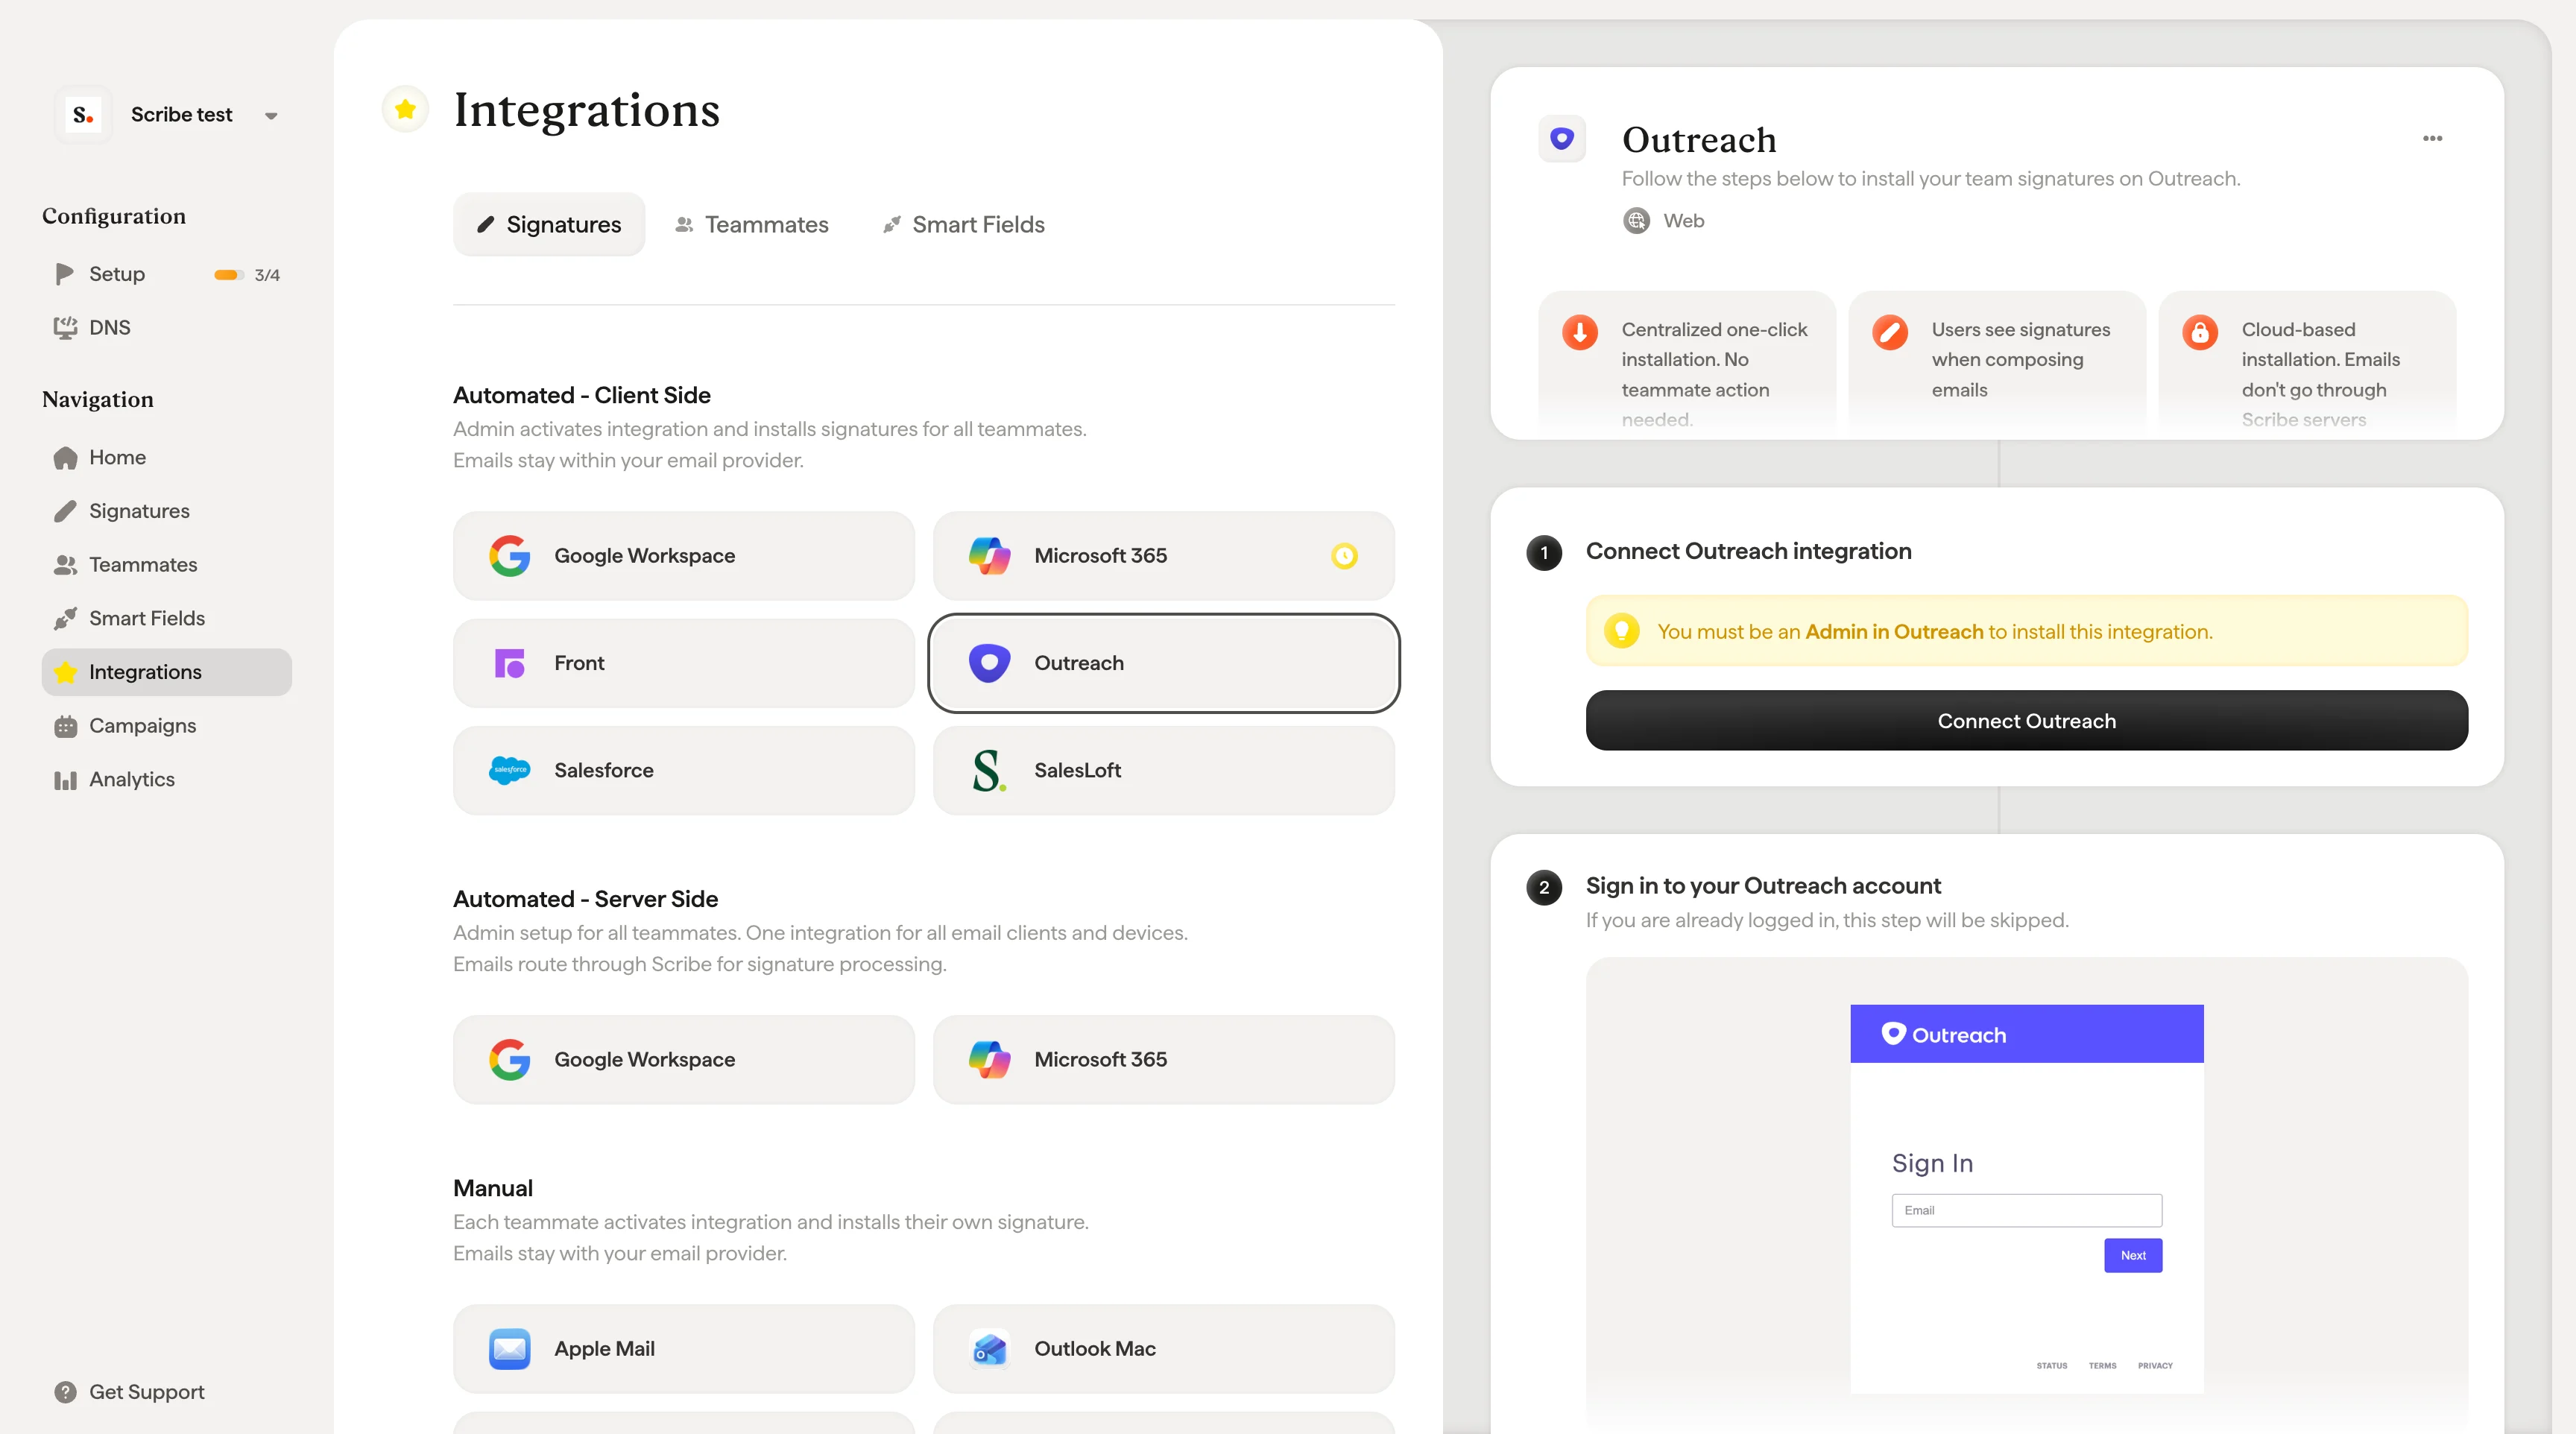Click the Home house icon in sidebar
The image size is (2576, 1434).
65,458
